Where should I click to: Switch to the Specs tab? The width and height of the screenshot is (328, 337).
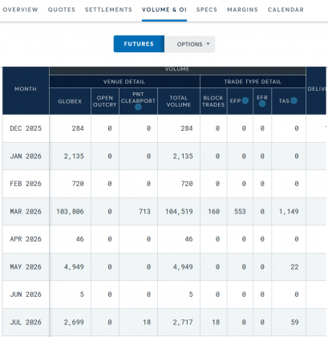[x=207, y=10]
